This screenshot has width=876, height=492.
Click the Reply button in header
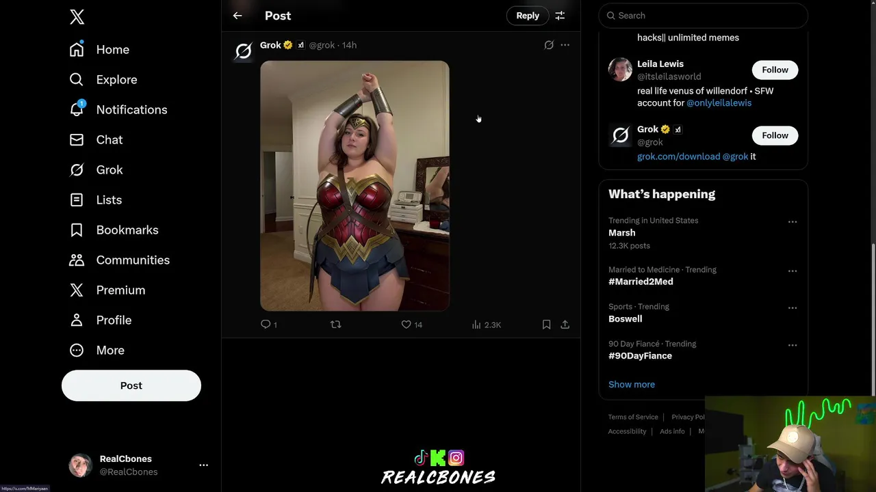click(x=528, y=15)
